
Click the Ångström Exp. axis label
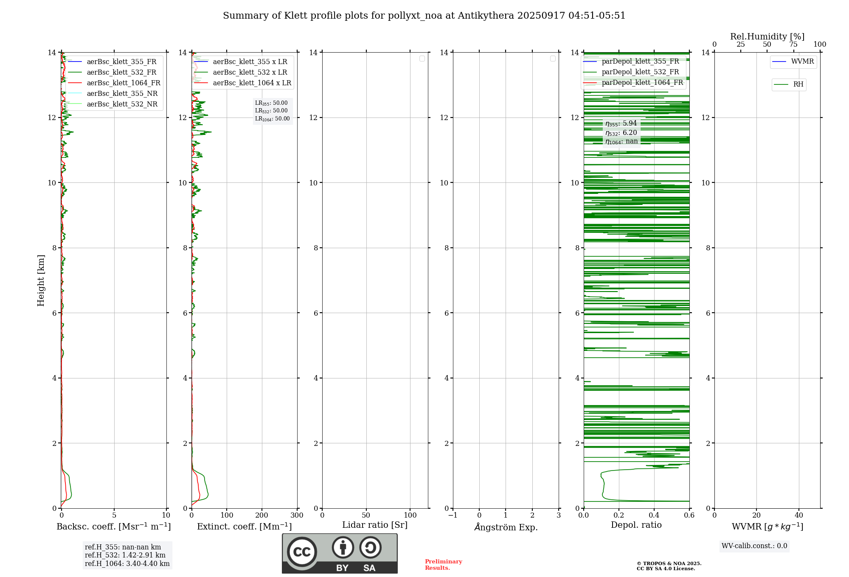(506, 527)
